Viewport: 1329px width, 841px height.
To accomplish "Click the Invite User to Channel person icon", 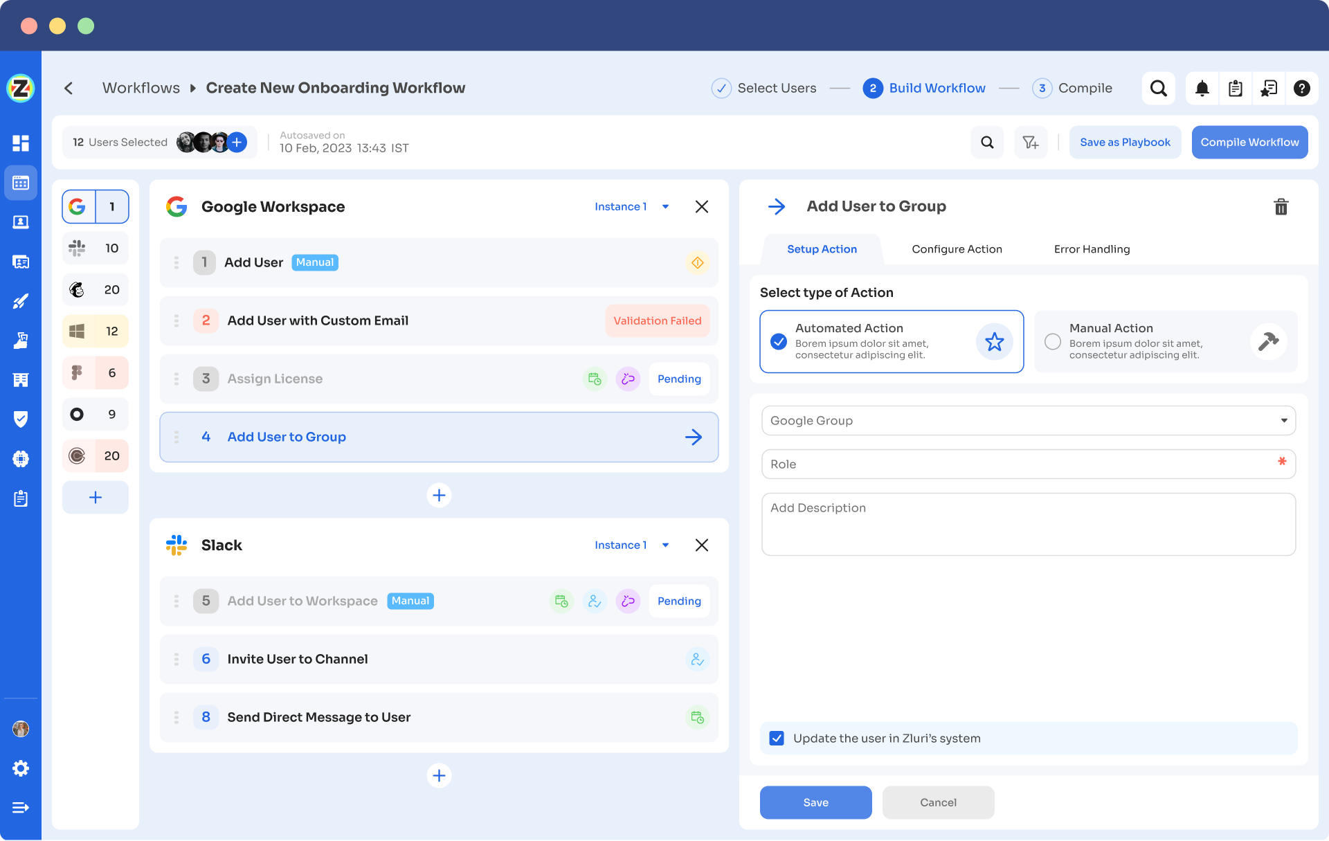I will pos(698,659).
